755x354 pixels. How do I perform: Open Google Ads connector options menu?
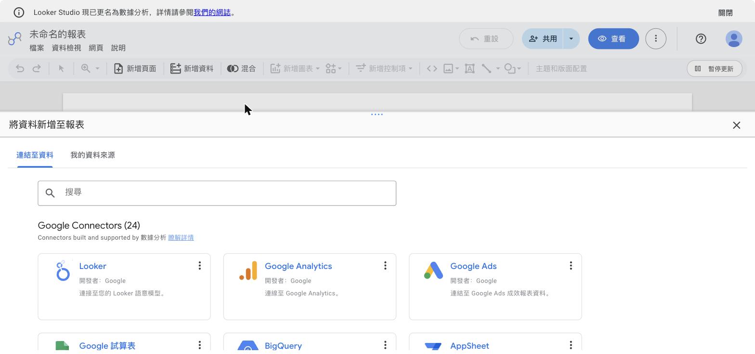571,266
